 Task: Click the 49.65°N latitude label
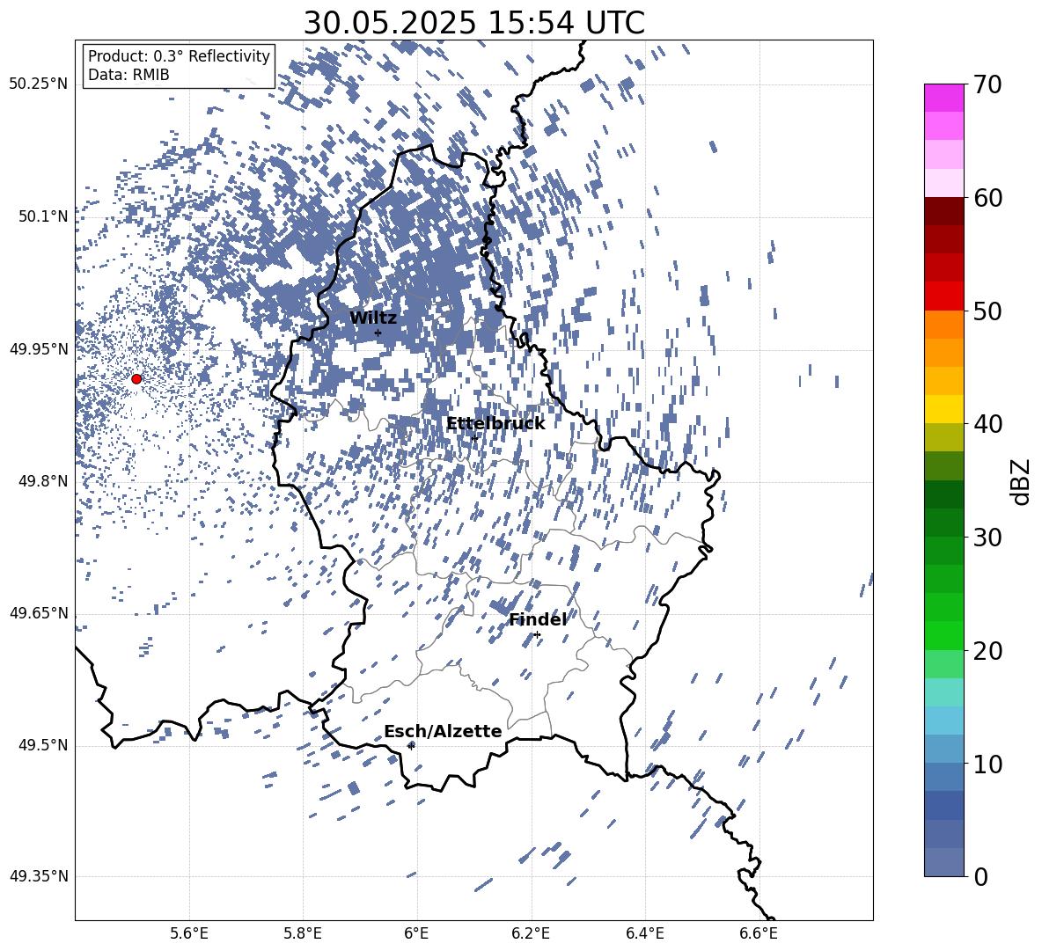pos(39,612)
